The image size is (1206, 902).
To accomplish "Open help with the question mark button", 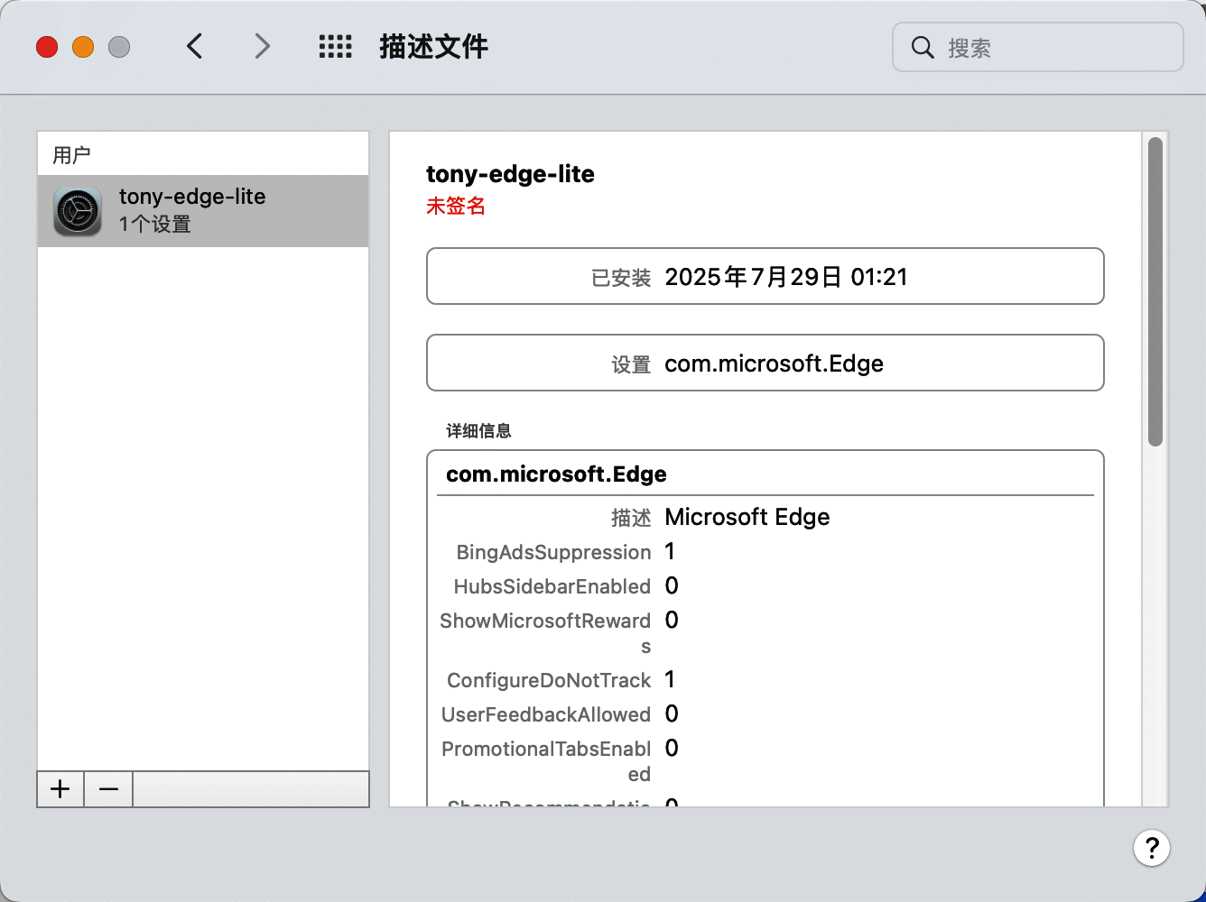I will [x=1151, y=848].
